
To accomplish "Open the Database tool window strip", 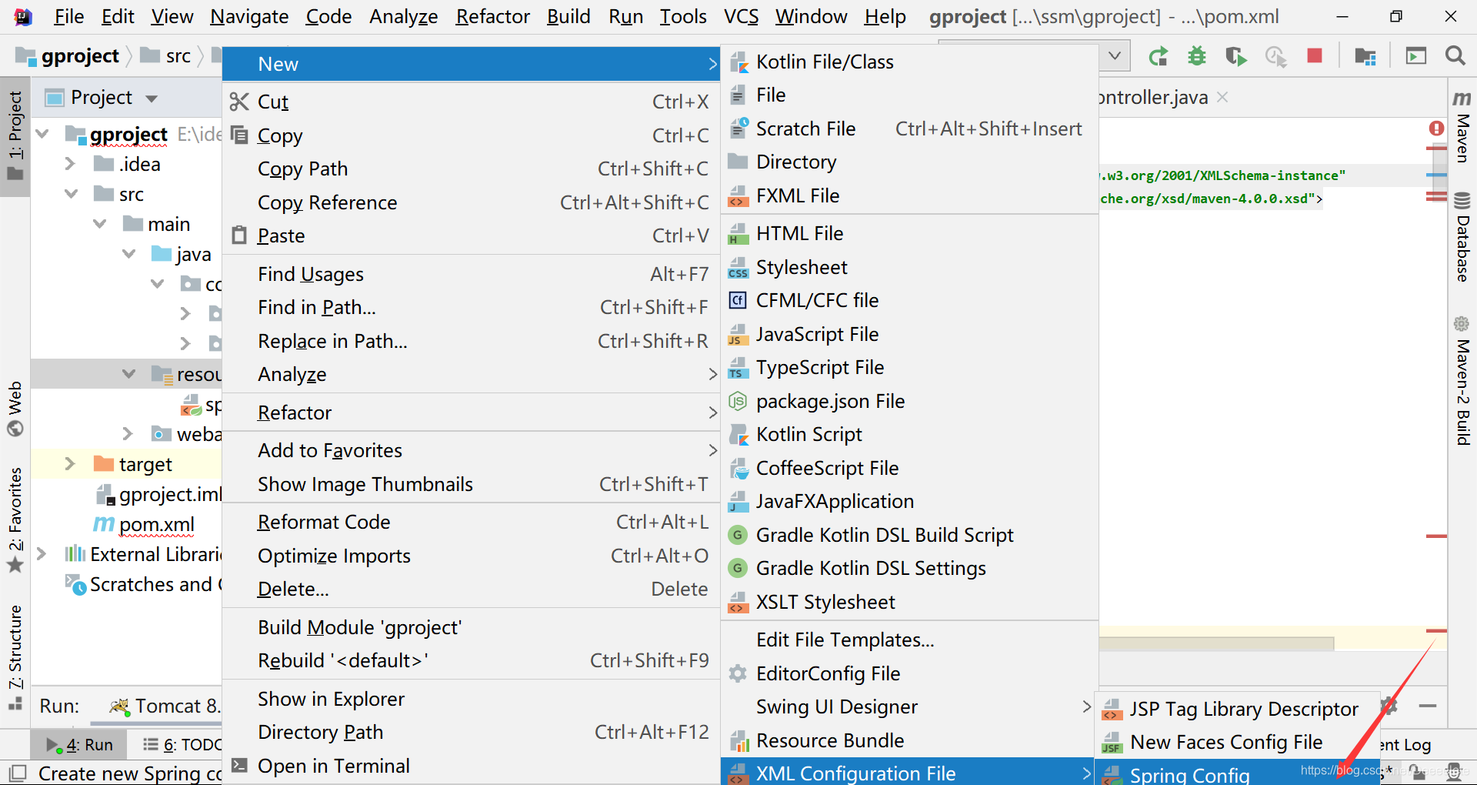I will coord(1462,237).
